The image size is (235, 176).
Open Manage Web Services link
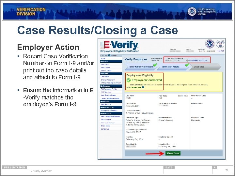[109, 110]
